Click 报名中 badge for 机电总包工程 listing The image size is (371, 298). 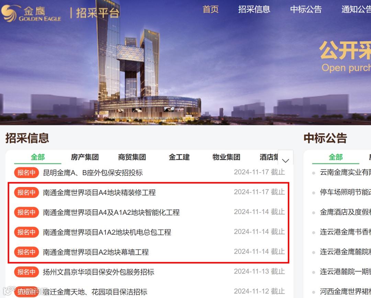(26, 232)
